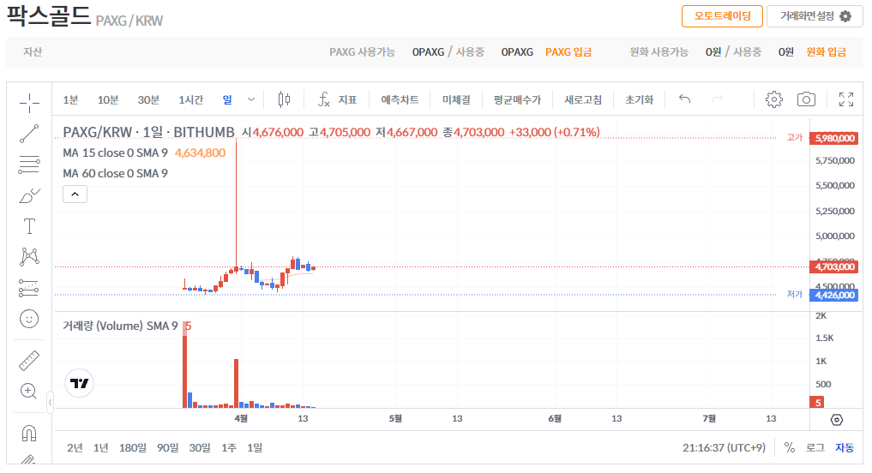Viewport: 872px width, 473px height.
Task: Toggle 로그 logarithmic scale
Action: pos(815,447)
